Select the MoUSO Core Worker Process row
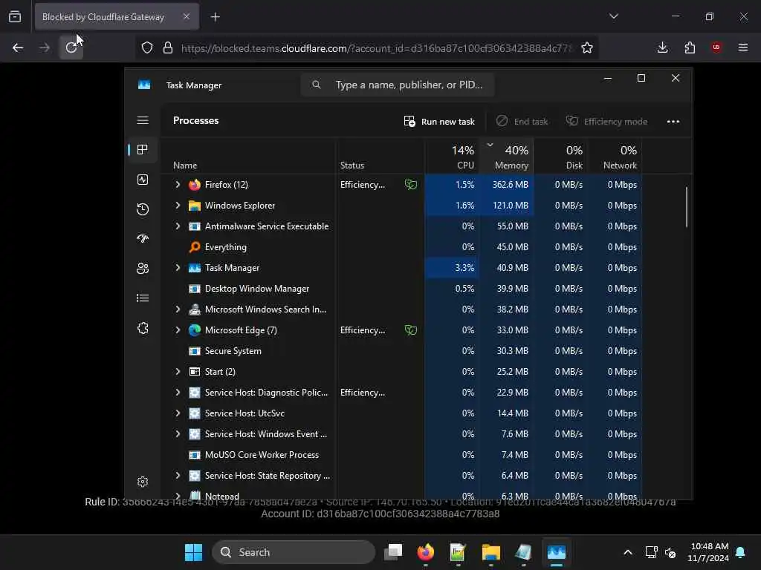 [x=401, y=455]
